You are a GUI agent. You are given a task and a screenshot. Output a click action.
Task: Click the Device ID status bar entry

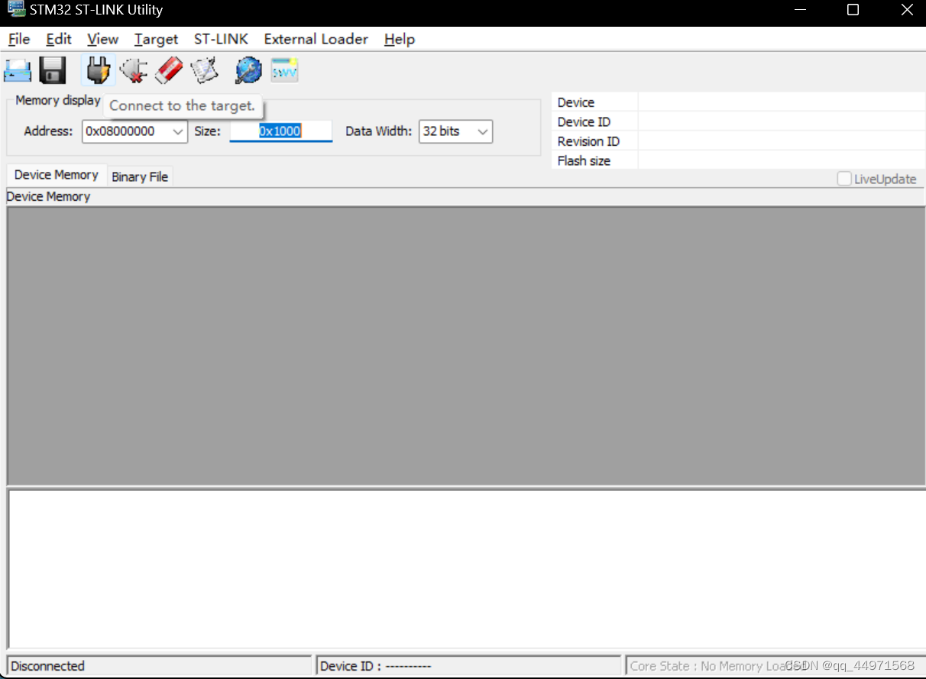[468, 666]
